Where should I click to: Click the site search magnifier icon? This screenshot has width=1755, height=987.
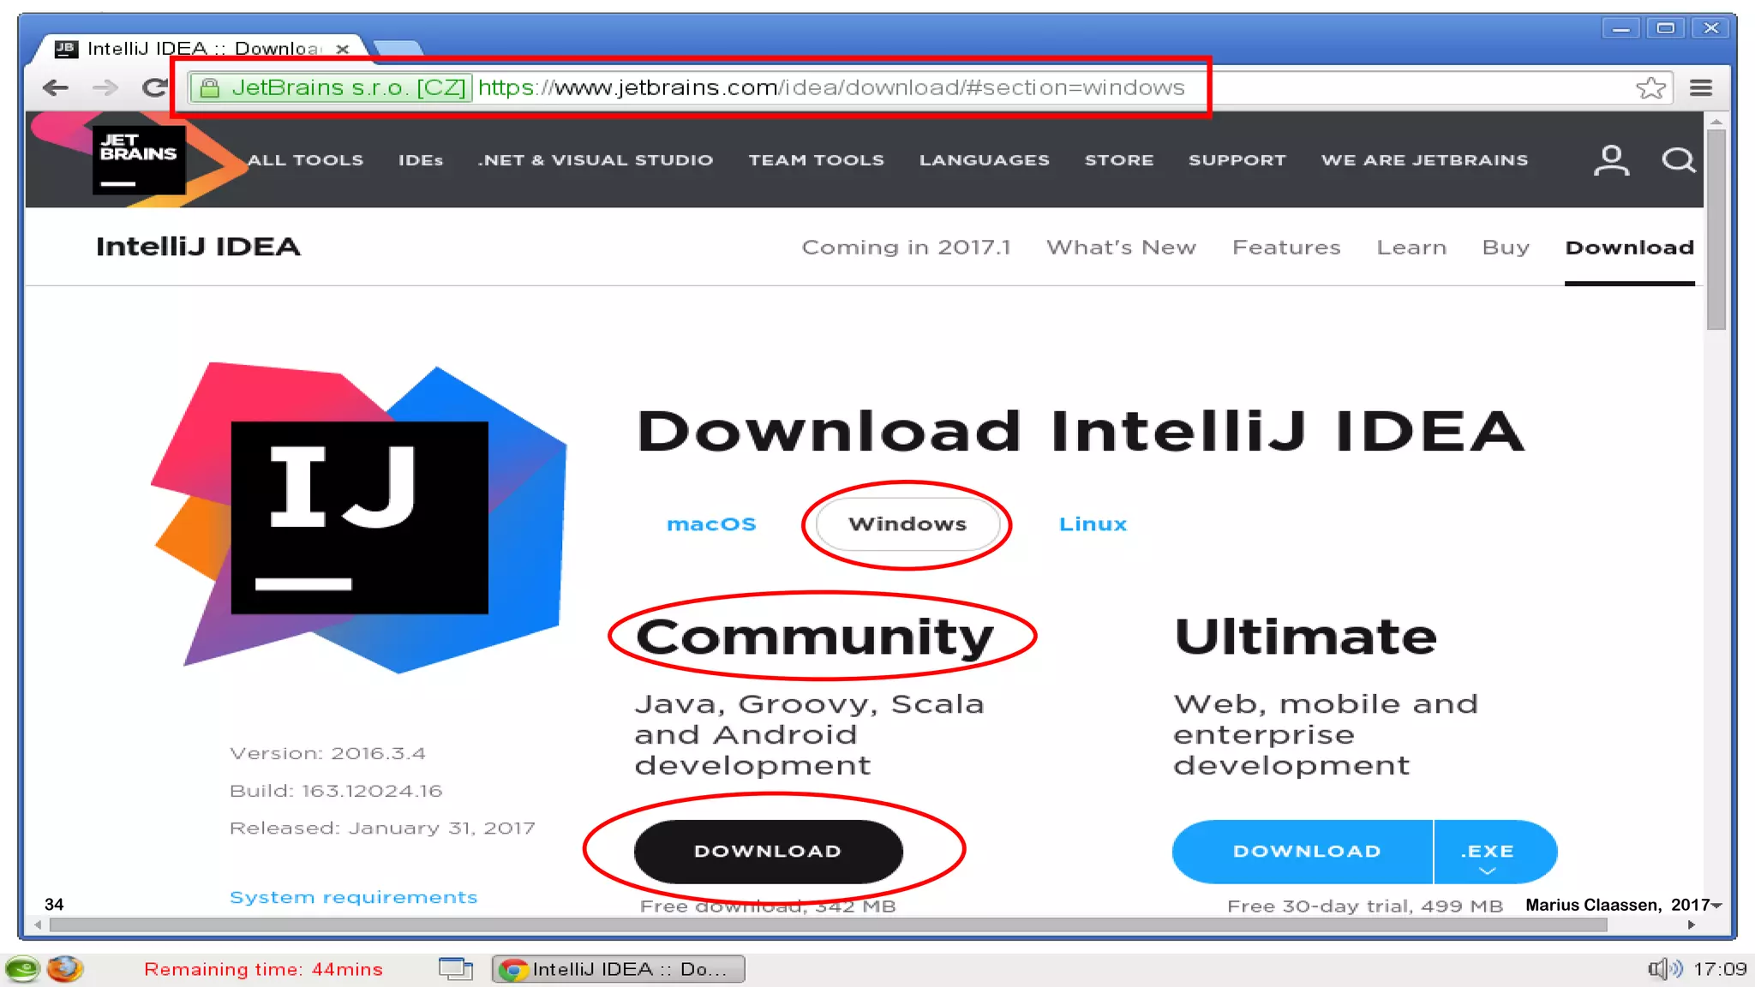[1678, 160]
